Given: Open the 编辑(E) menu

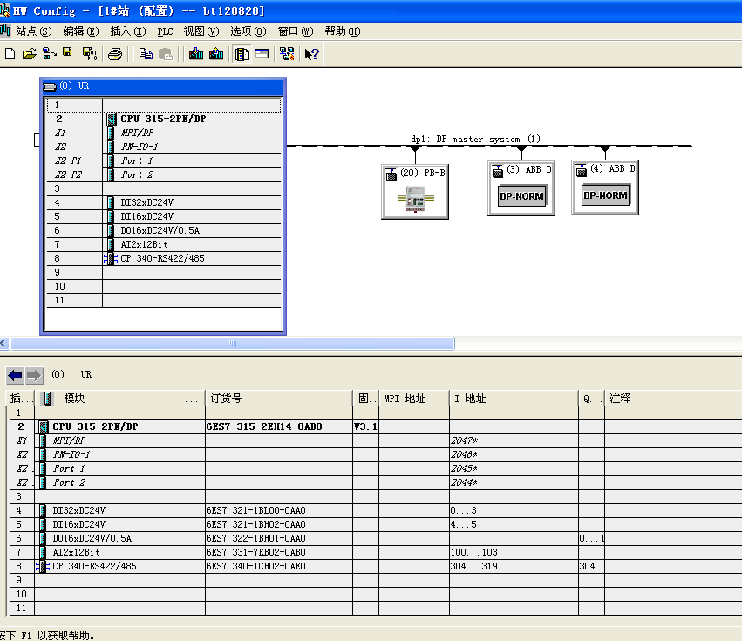Looking at the screenshot, I should [x=81, y=31].
